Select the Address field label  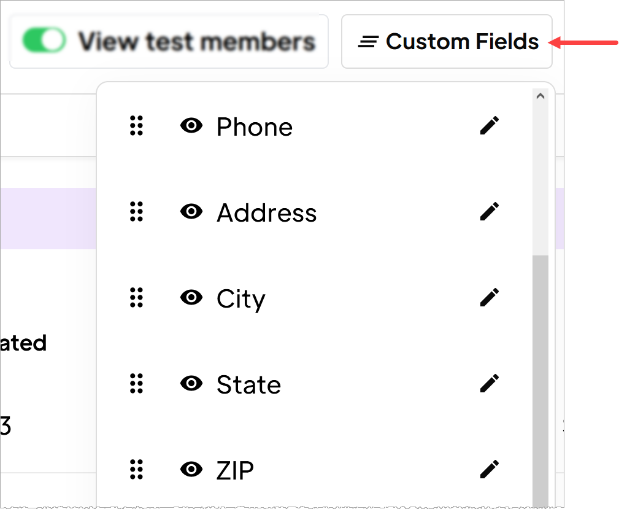[x=266, y=212]
